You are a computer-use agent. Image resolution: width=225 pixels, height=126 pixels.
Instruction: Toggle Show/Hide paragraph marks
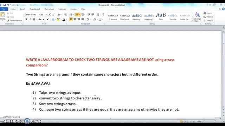(x=103, y=15)
